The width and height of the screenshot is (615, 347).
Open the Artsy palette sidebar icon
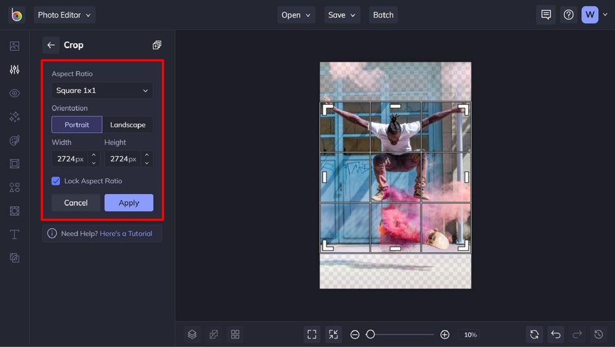point(14,141)
